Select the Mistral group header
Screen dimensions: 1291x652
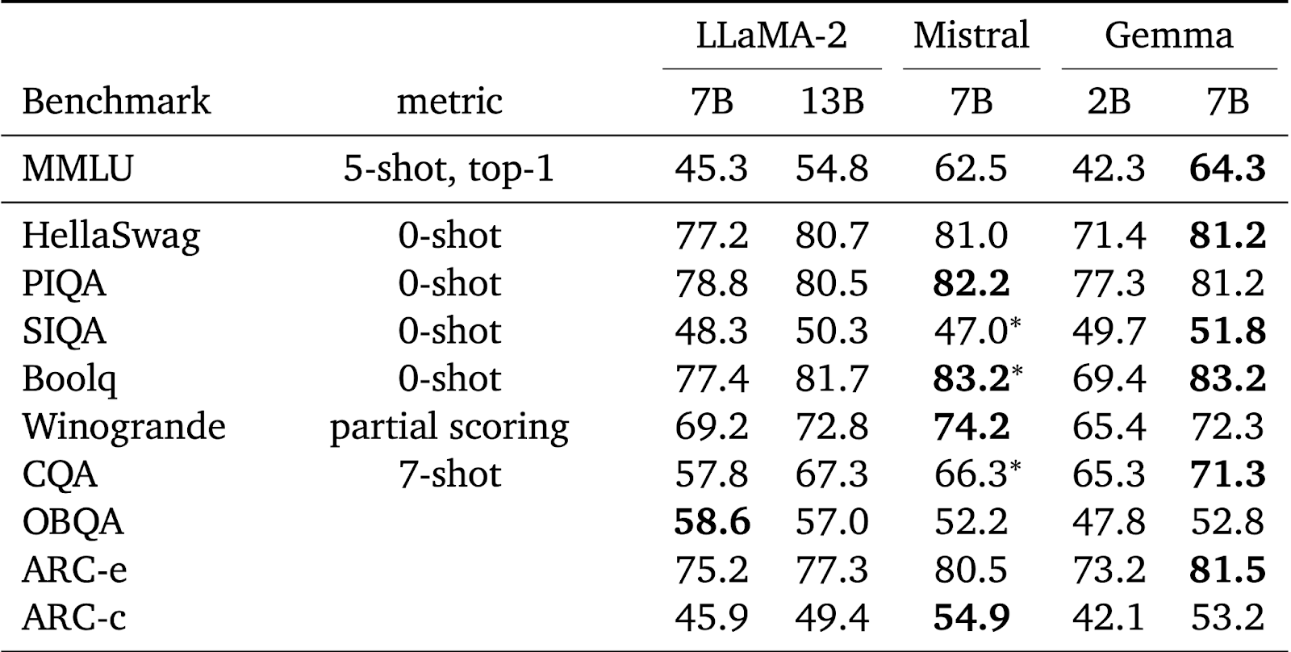coord(971,36)
